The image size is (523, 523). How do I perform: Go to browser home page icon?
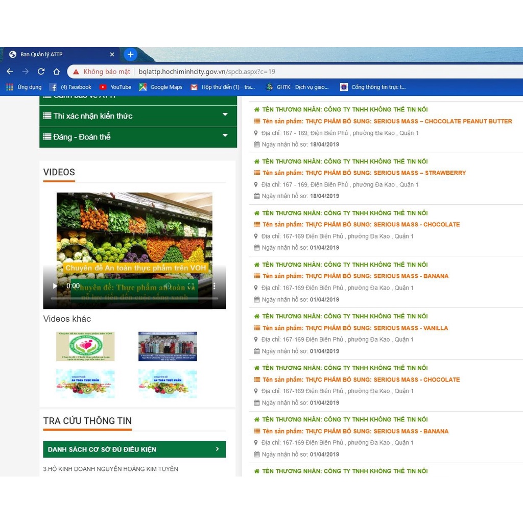click(x=57, y=72)
